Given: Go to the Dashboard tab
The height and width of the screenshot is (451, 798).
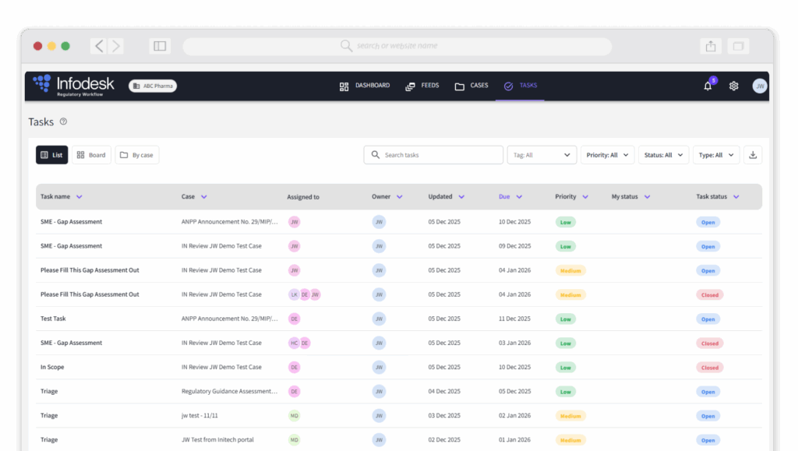Looking at the screenshot, I should [x=365, y=86].
